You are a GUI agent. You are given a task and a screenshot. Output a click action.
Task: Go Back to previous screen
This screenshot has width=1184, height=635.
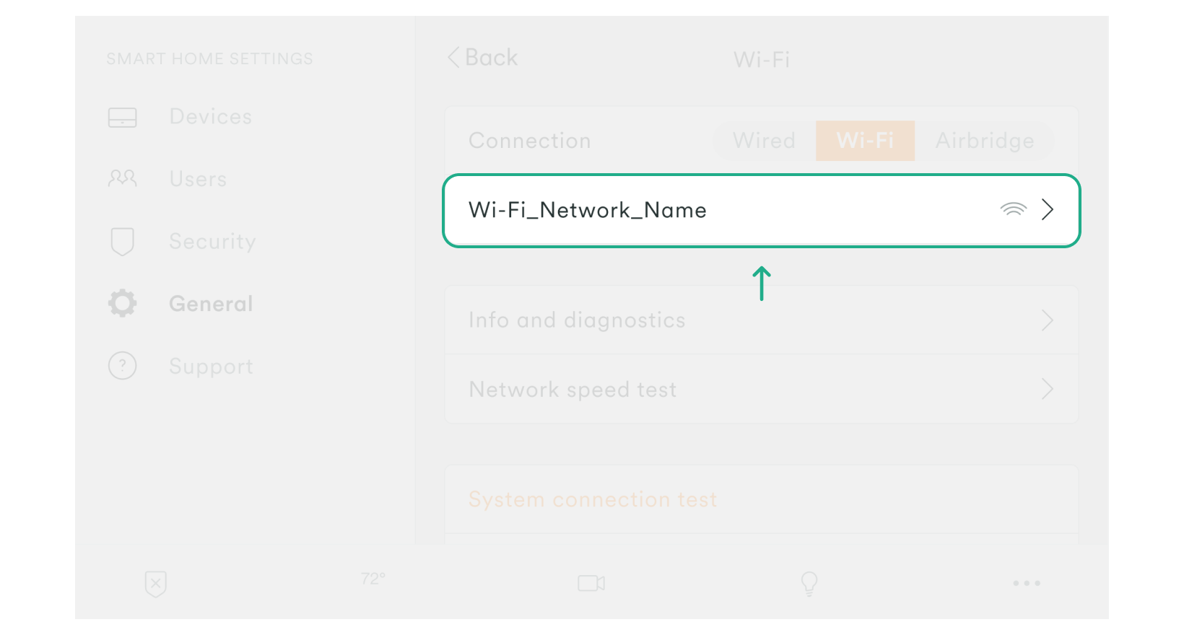[x=482, y=58]
